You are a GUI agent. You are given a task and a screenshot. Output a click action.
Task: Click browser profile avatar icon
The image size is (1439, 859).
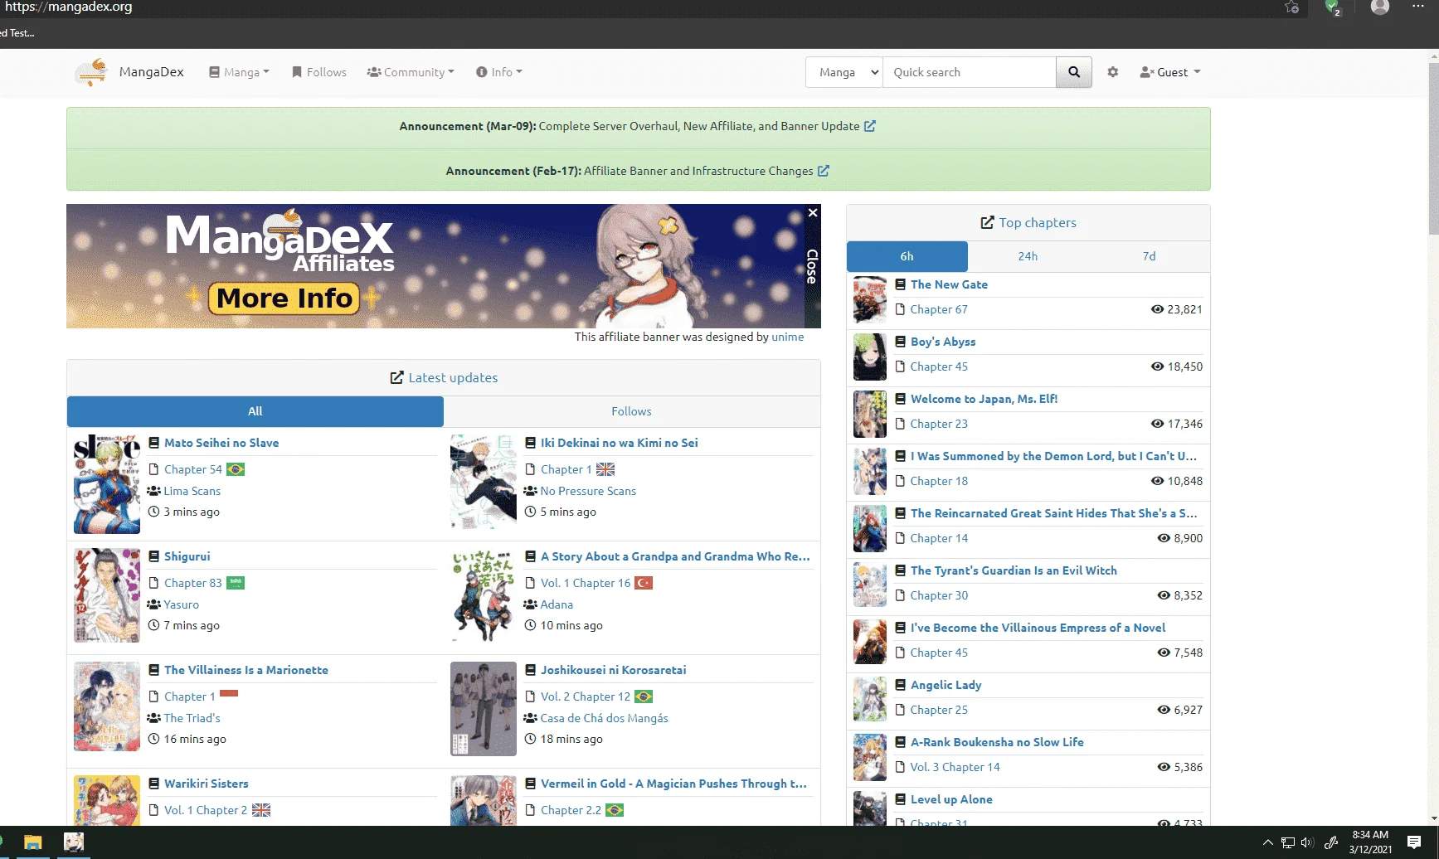1380,7
